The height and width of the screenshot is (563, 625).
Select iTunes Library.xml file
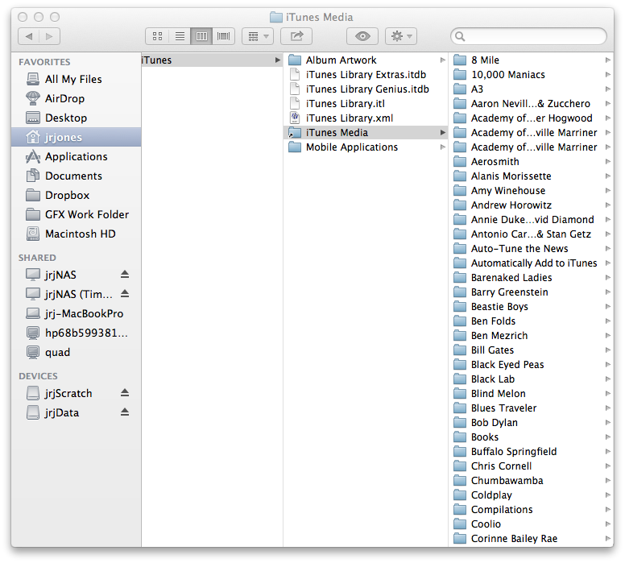click(x=366, y=118)
